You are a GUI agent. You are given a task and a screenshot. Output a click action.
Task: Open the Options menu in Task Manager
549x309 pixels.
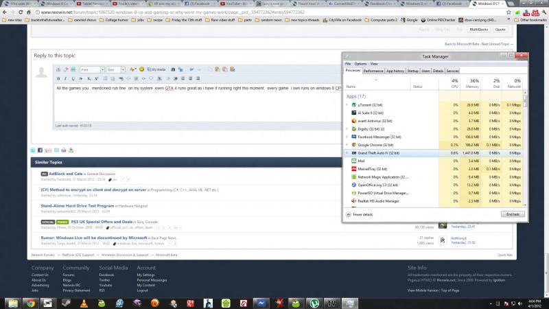(x=360, y=64)
